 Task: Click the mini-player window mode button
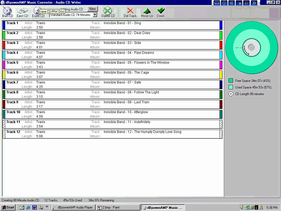click(x=217, y=3)
